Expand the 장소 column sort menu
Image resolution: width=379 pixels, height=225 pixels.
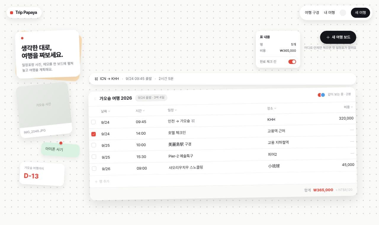[x=275, y=109]
